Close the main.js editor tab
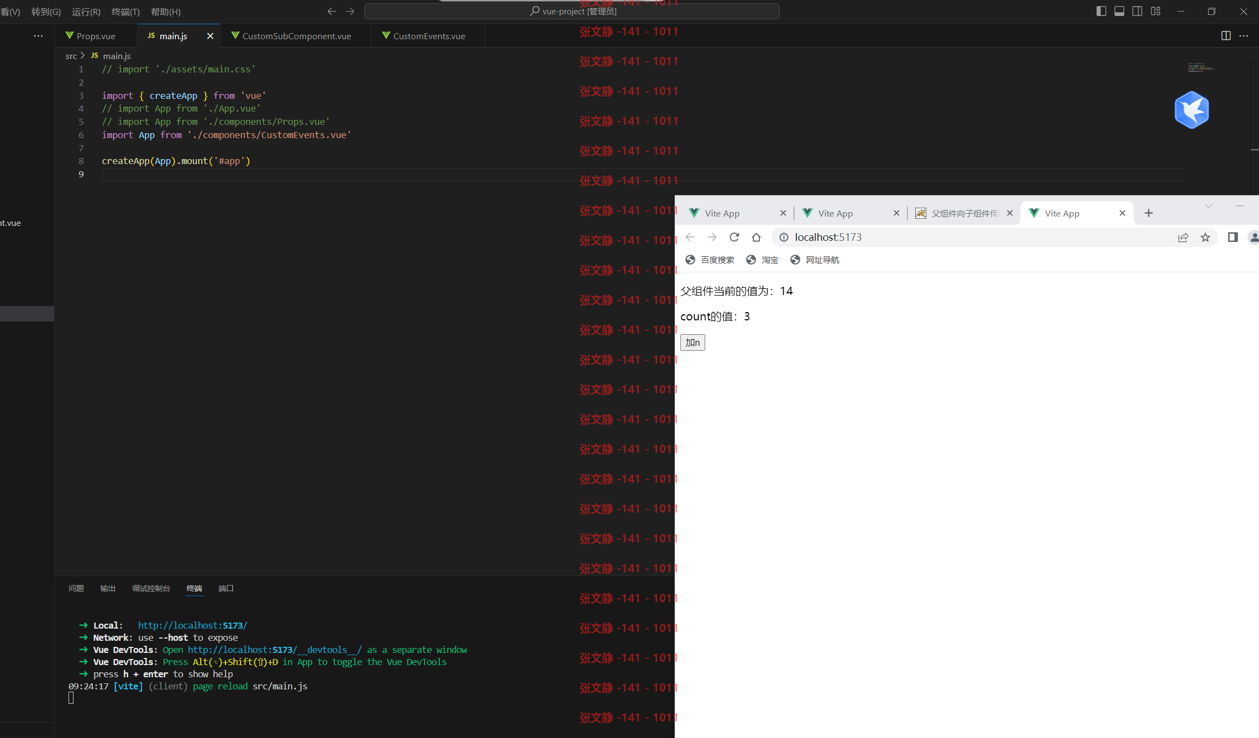The image size is (1259, 738). [210, 36]
